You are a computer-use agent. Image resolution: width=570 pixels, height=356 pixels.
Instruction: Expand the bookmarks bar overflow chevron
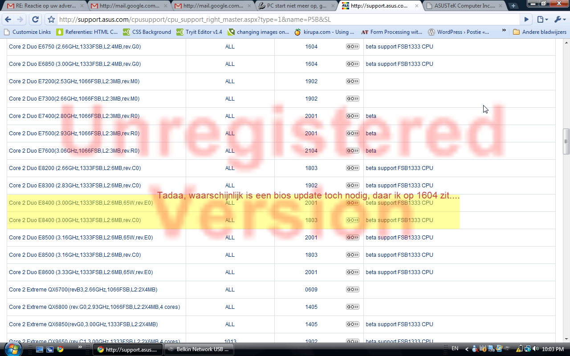tap(504, 31)
